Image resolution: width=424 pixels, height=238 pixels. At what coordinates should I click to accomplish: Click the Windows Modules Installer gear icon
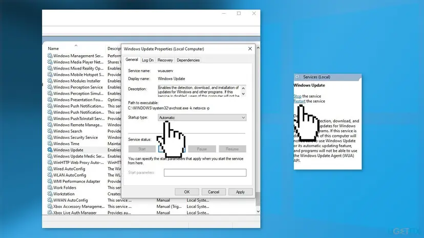(x=50, y=81)
